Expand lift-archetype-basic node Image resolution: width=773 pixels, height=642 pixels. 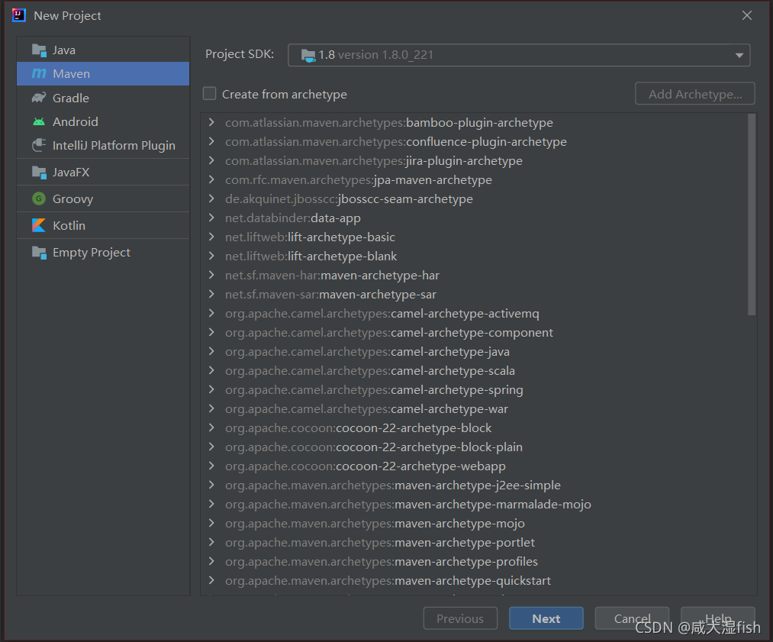211,237
